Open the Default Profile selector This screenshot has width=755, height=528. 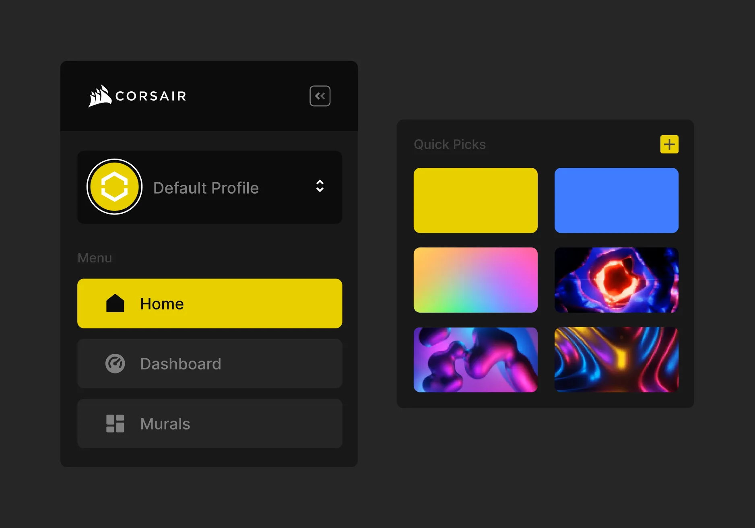(x=206, y=188)
